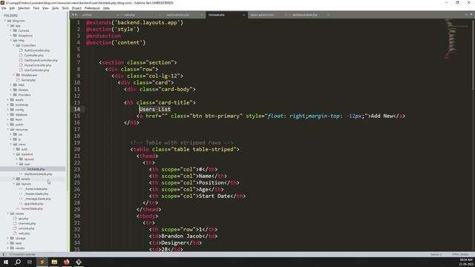Expand the Exceptions folder
Screen dimensions: 475x267
pos(11,36)
